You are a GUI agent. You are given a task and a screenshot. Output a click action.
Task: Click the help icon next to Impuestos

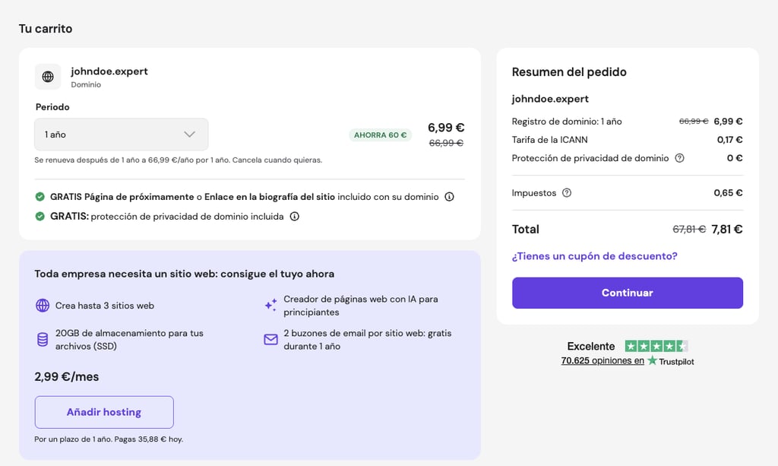(567, 193)
